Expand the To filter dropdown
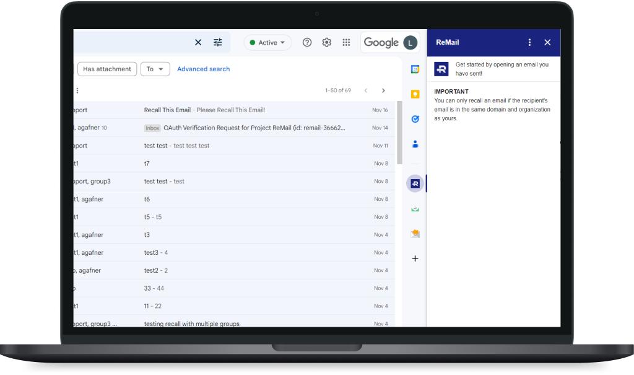 [x=155, y=69]
